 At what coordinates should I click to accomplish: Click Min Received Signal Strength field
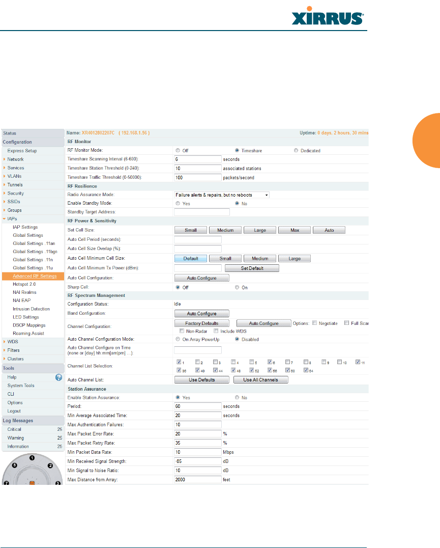(x=198, y=461)
